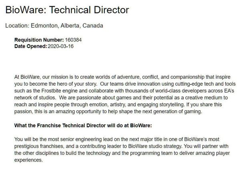Click the Requisition Number label

[39, 40]
